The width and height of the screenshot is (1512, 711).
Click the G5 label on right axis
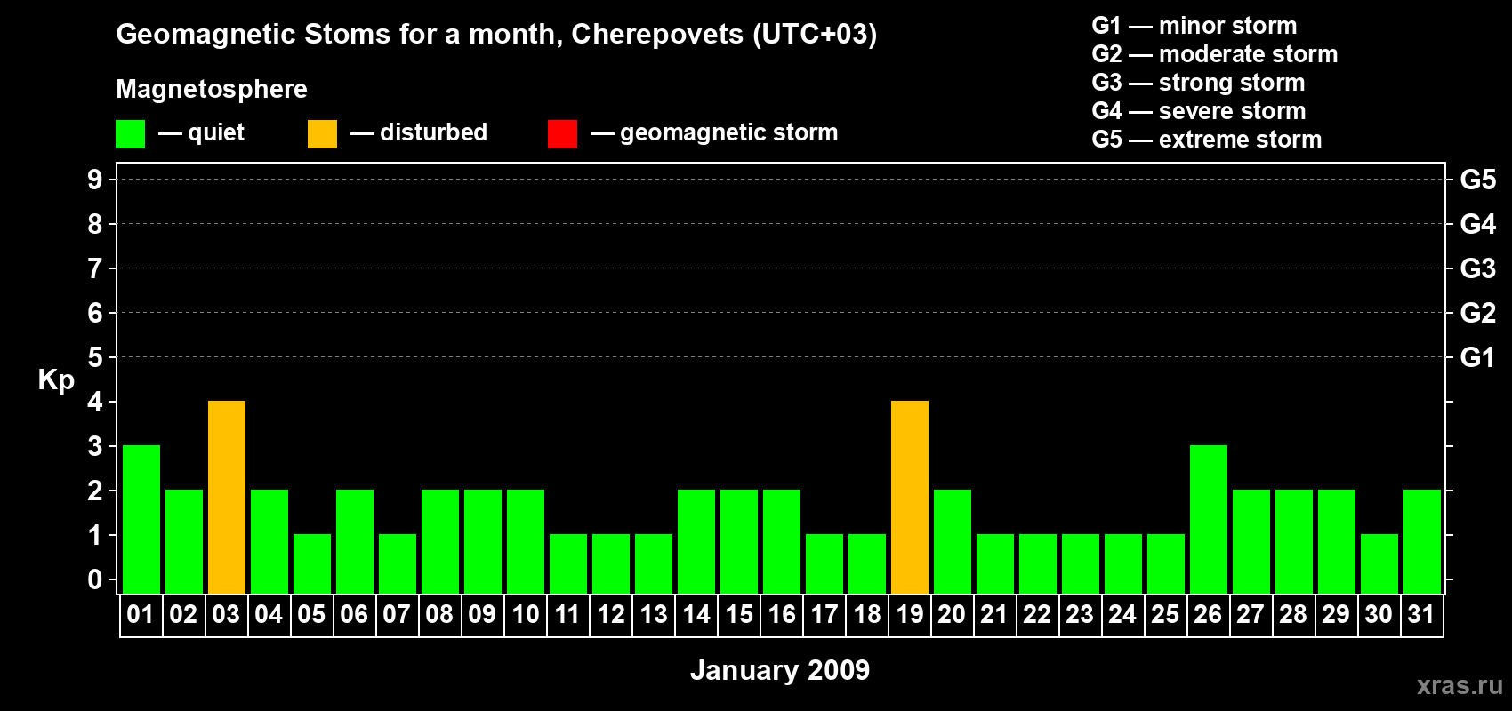[x=1477, y=180]
